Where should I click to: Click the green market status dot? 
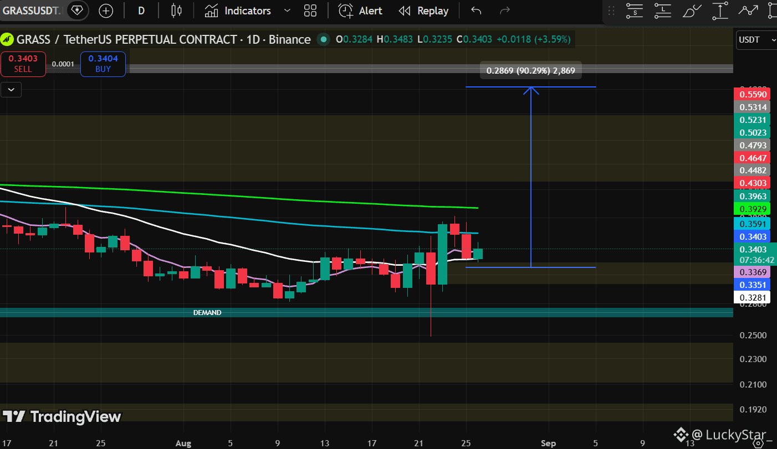click(x=323, y=39)
